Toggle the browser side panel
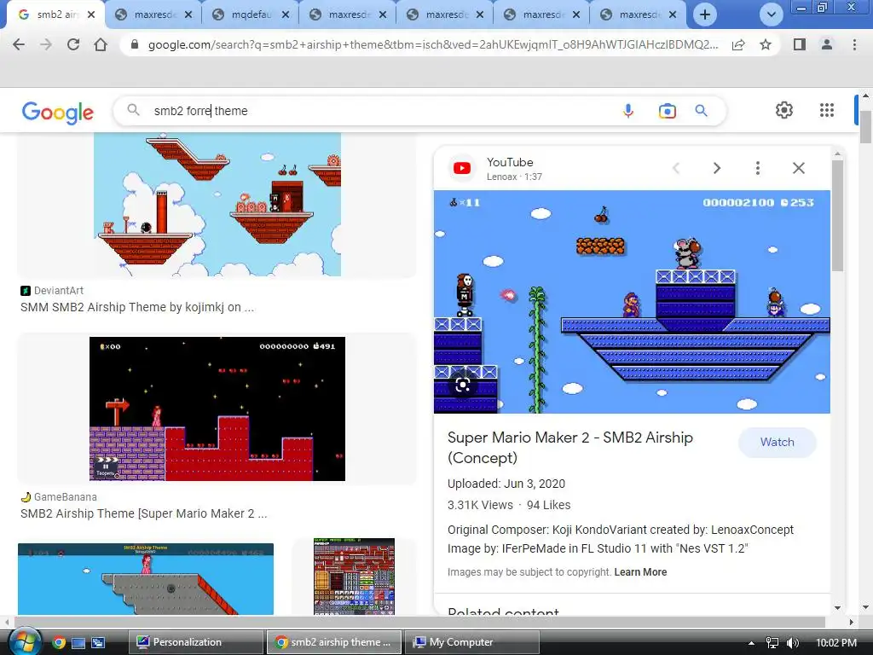873x655 pixels. (800, 44)
